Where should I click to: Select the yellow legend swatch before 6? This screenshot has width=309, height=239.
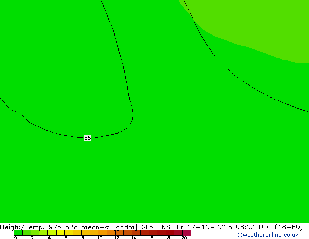click(x=60, y=233)
